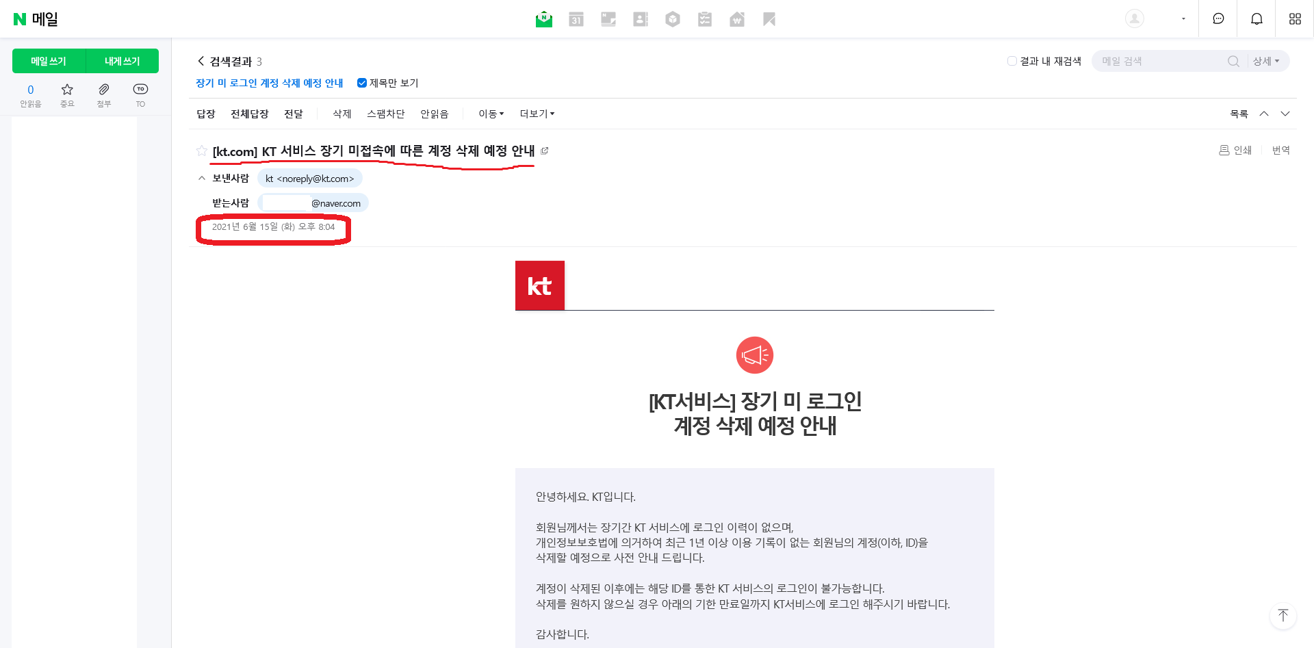The image size is (1314, 648).
Task: Click the 내게 쓰기 button
Action: coord(122,61)
